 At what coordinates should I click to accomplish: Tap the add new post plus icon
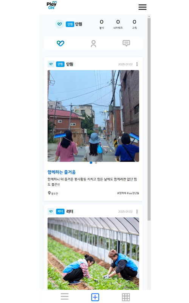(x=95, y=297)
